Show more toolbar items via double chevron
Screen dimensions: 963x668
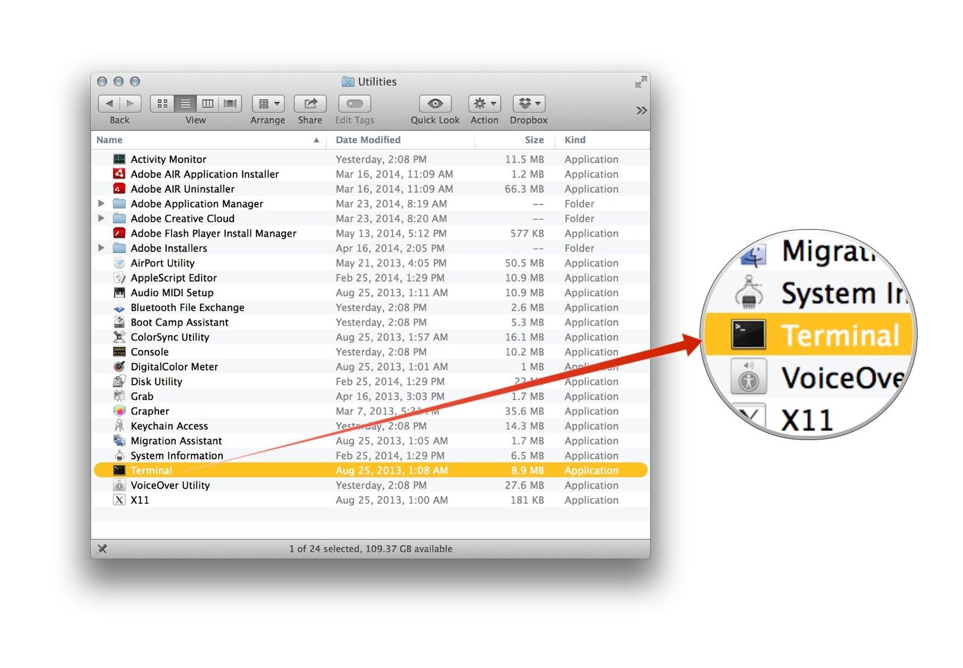click(x=642, y=110)
